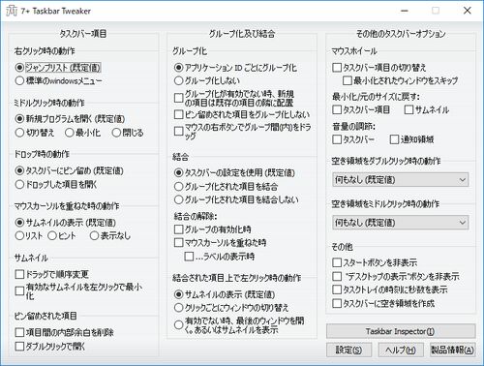Open Taskbar Inspector(I) button
Screen dimensions: 484x366
click(401, 331)
